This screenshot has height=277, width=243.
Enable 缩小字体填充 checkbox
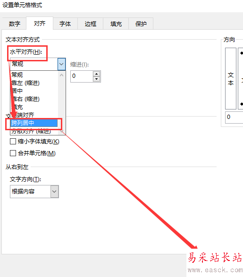click(x=13, y=141)
